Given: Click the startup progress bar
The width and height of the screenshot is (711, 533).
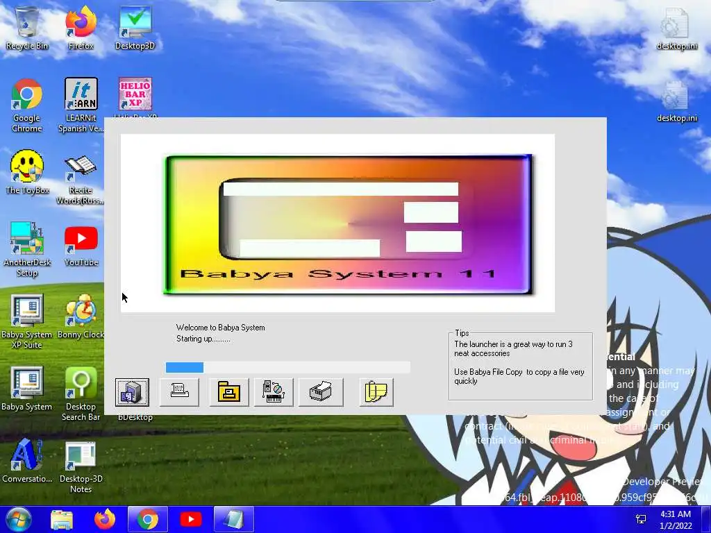Looking at the screenshot, I should [x=288, y=367].
